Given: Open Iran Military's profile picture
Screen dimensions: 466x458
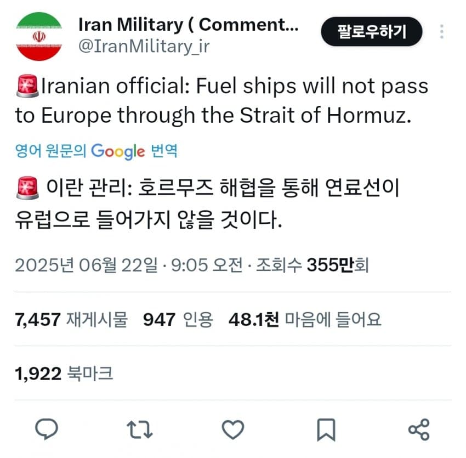Looking at the screenshot, I should coord(38,32).
